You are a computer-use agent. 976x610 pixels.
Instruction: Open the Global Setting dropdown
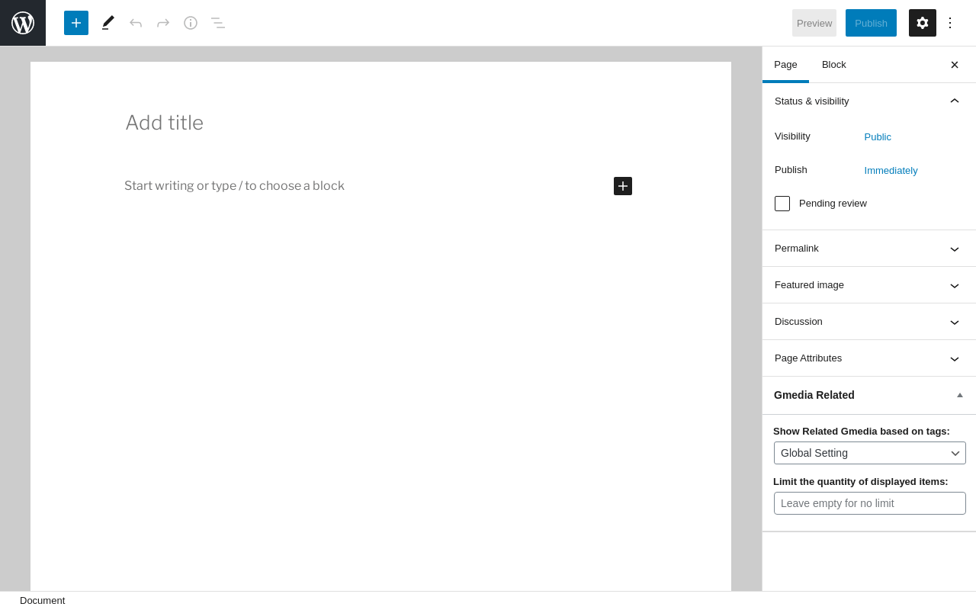[x=870, y=453]
